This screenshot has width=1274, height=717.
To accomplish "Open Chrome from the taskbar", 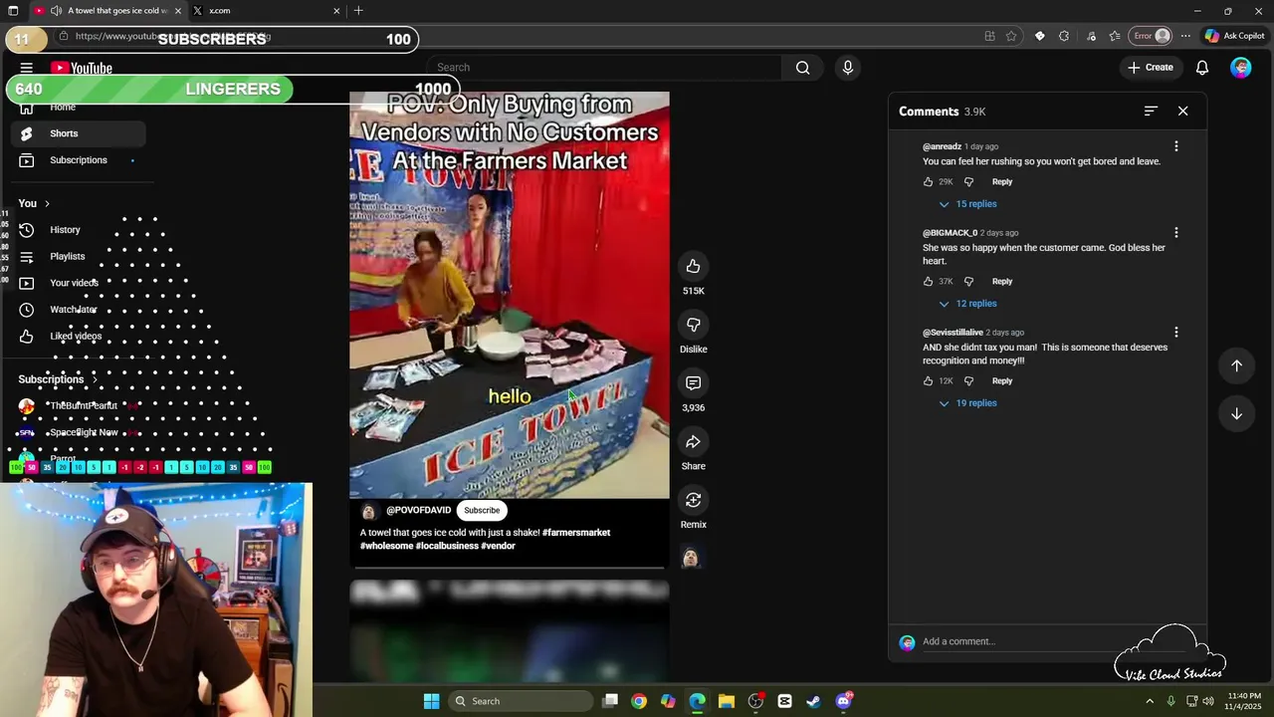I will [x=639, y=701].
